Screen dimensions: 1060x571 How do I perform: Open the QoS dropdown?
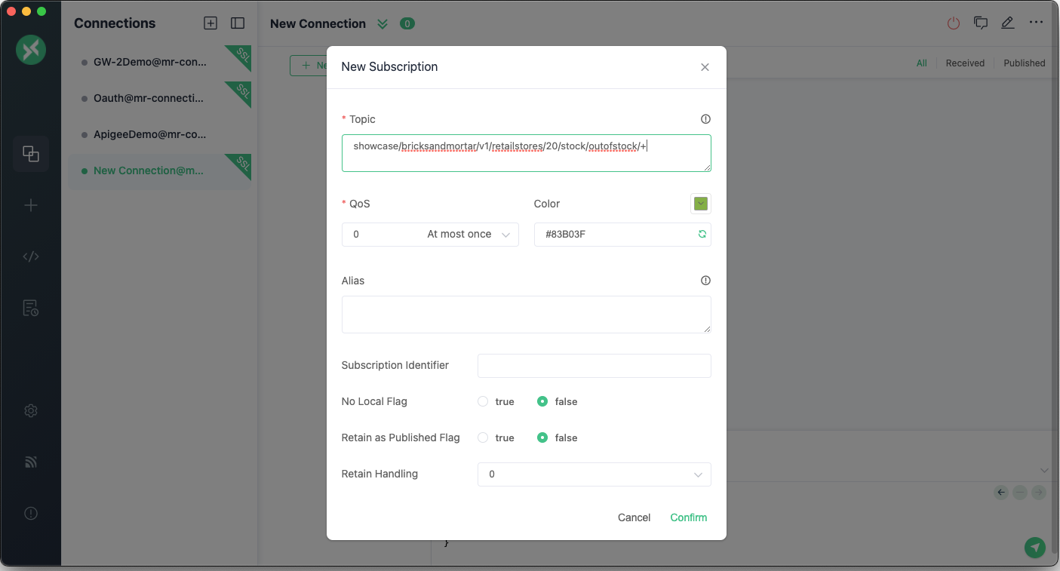tap(430, 235)
